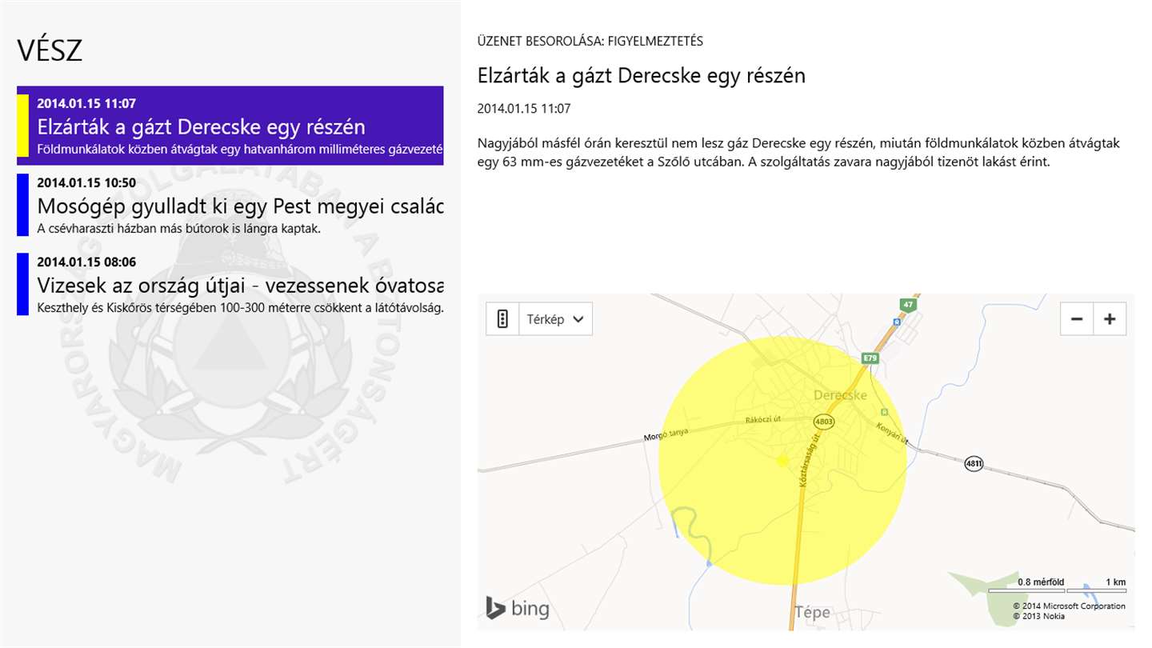Click the Derecske town label on the map

840,395
